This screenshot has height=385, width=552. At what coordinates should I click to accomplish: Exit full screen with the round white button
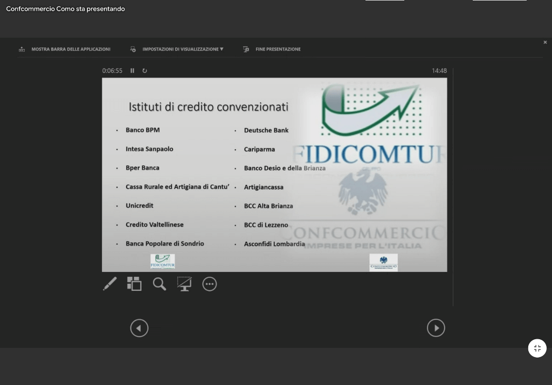[x=537, y=348]
